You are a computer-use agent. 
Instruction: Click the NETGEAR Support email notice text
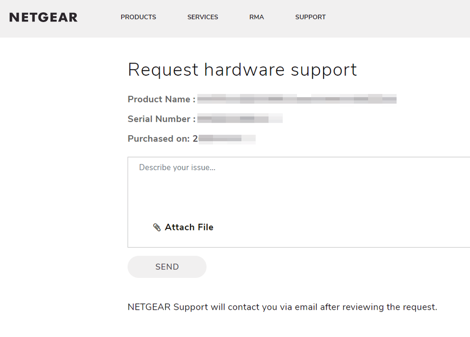click(282, 307)
